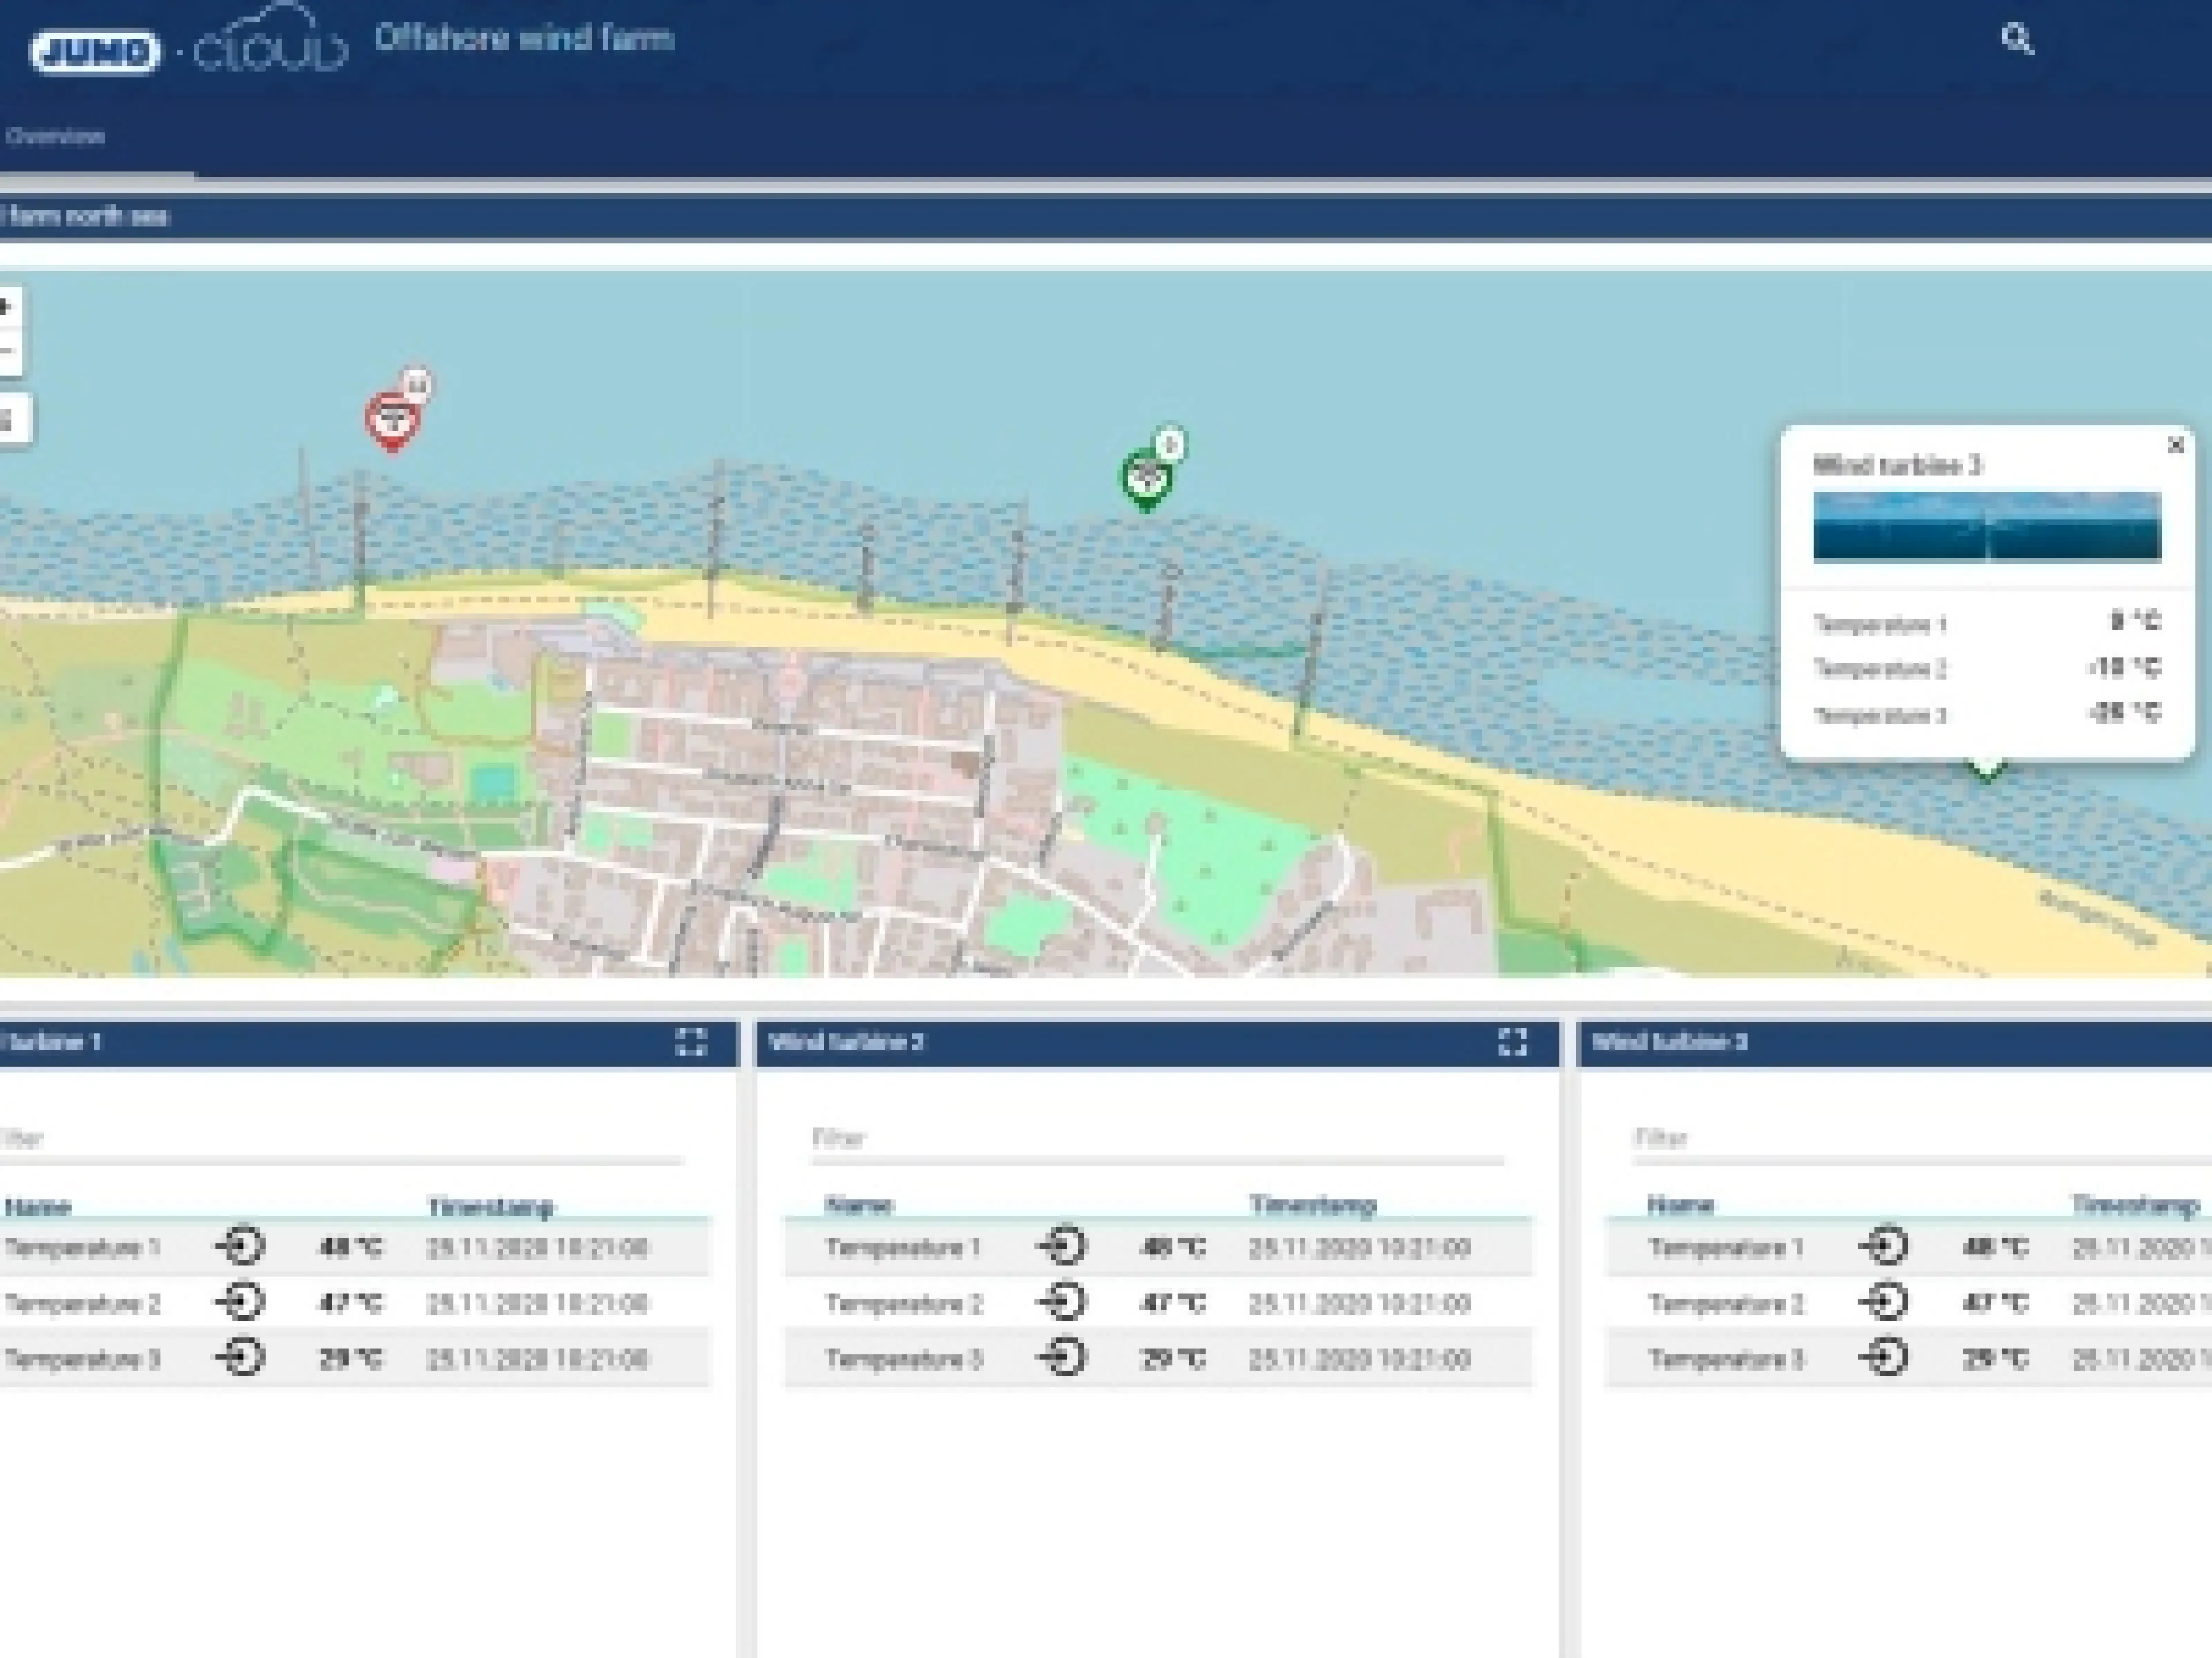The image size is (2212, 1658).
Task: Select 'Temperature 2' row text in Wind turbine 2
Action: tap(904, 1303)
